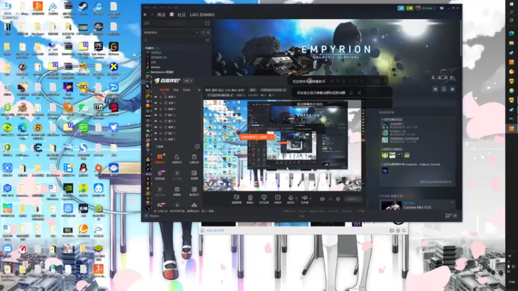The width and height of the screenshot is (518, 291).
Task: Add a screen capture source from bottom toolbar
Action: pos(236,199)
